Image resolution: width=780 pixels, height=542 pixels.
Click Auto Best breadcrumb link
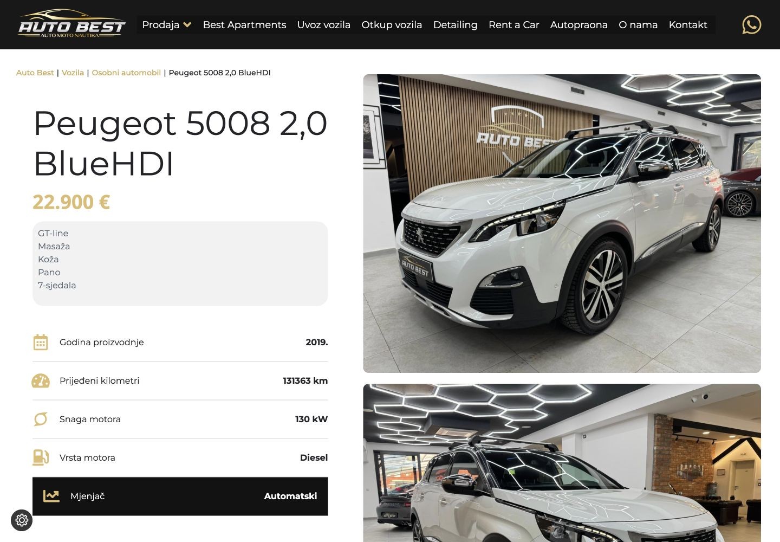[x=35, y=73]
